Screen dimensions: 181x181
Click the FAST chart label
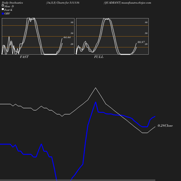[x=24, y=57]
